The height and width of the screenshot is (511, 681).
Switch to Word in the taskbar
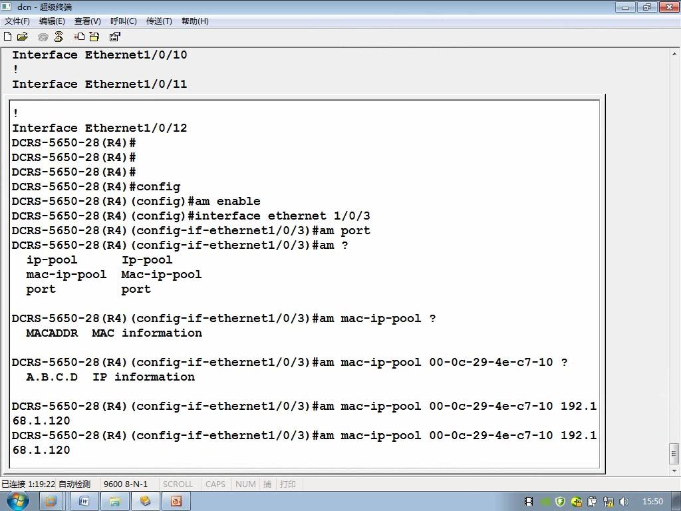pos(84,502)
